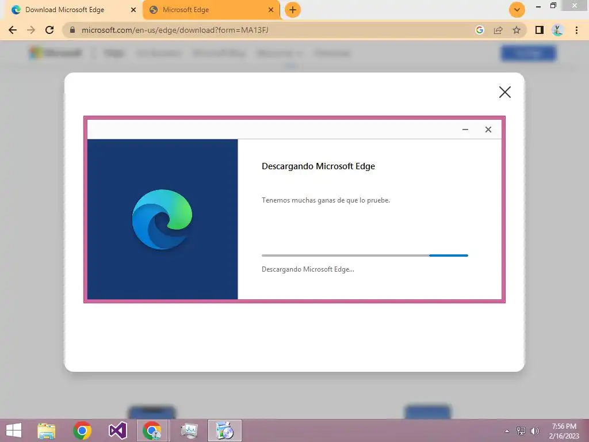Screen dimensions: 589x442
Task: Open the tab search dropdown
Action: [x=517, y=10]
